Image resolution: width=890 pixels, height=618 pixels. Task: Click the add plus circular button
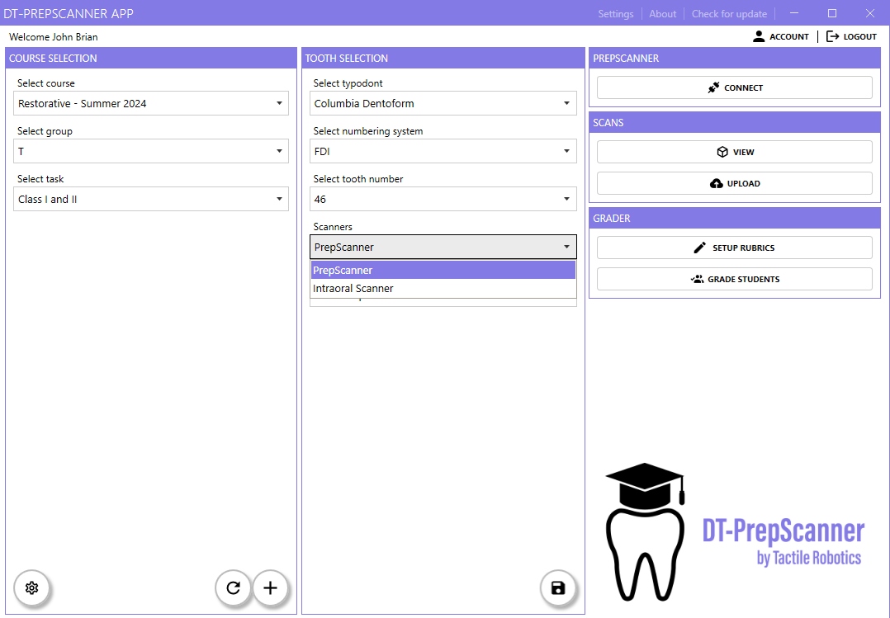pyautogui.click(x=270, y=588)
